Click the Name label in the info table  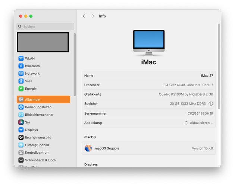click(x=88, y=76)
